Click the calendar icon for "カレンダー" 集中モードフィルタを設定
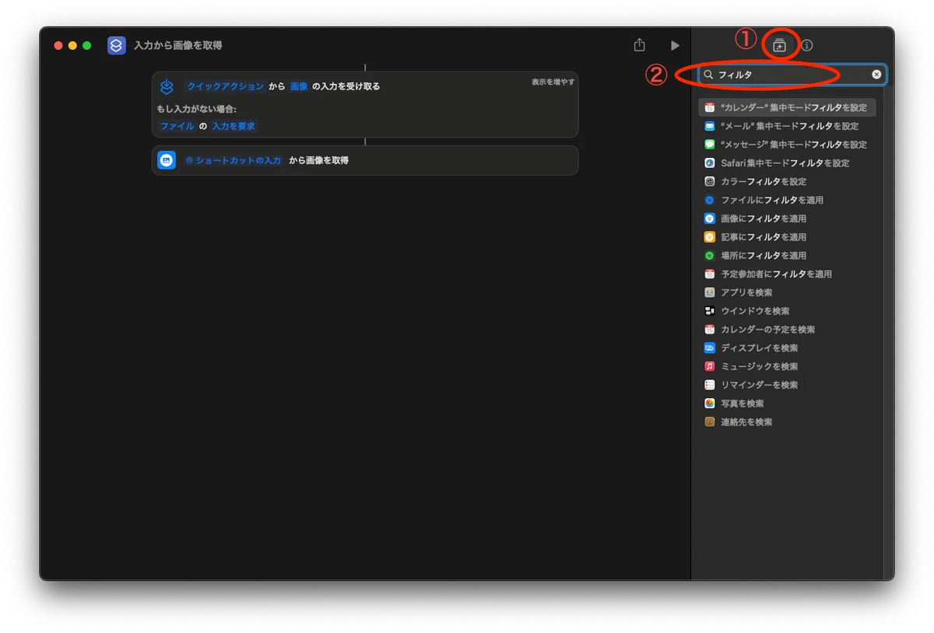 [709, 107]
